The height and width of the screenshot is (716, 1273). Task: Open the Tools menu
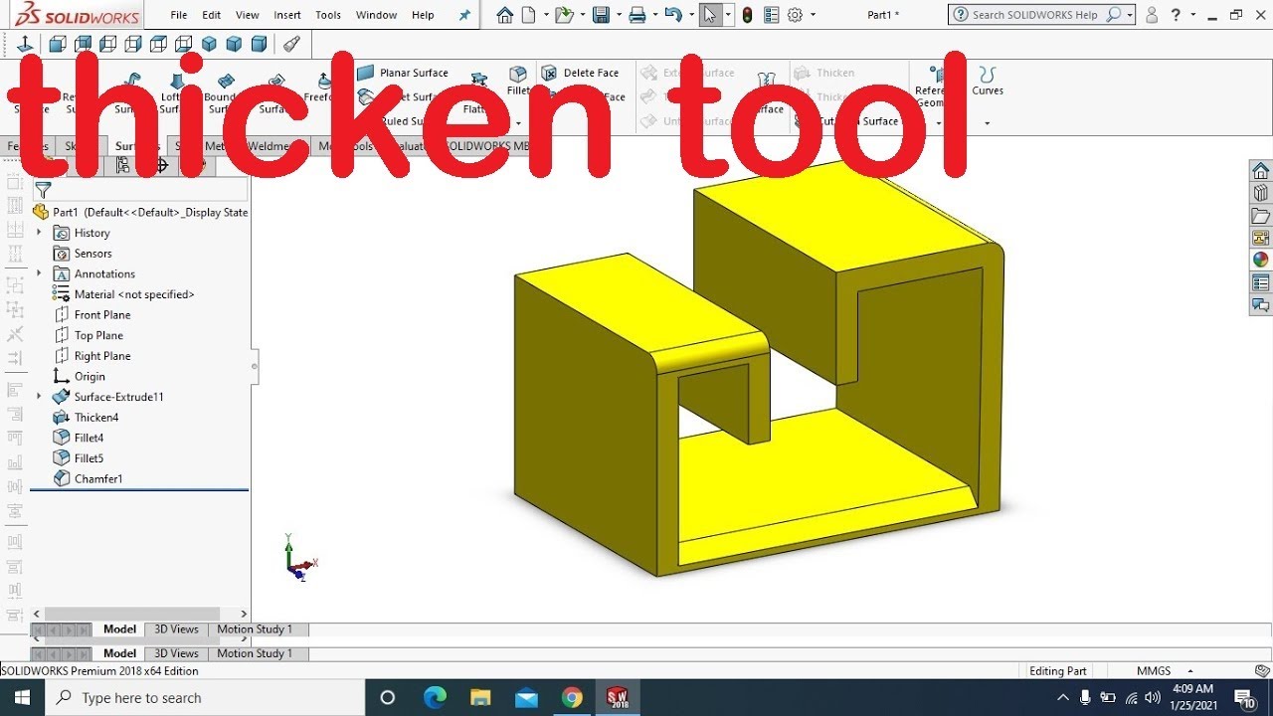pos(328,15)
